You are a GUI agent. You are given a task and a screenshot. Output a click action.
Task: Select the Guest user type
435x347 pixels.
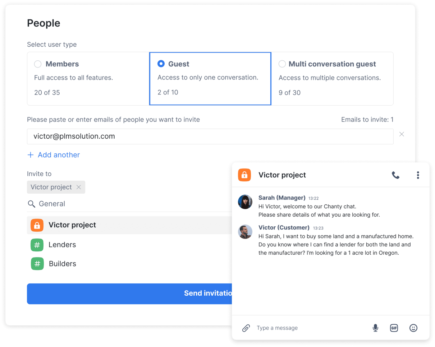[161, 64]
